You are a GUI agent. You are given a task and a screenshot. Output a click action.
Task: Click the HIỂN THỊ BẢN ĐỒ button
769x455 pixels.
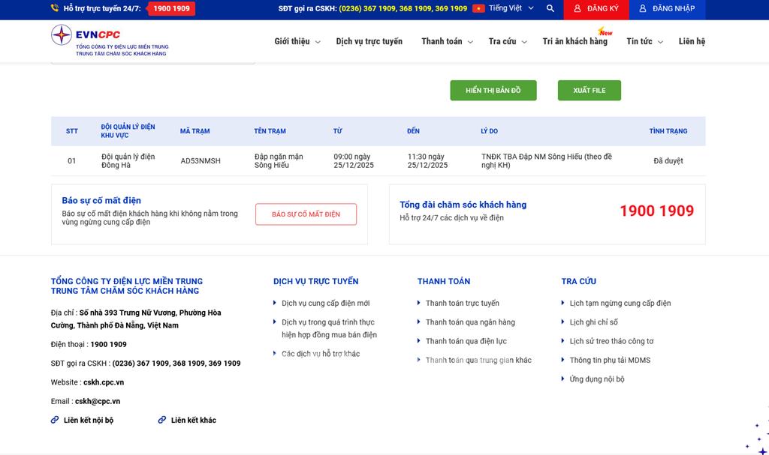click(x=493, y=91)
